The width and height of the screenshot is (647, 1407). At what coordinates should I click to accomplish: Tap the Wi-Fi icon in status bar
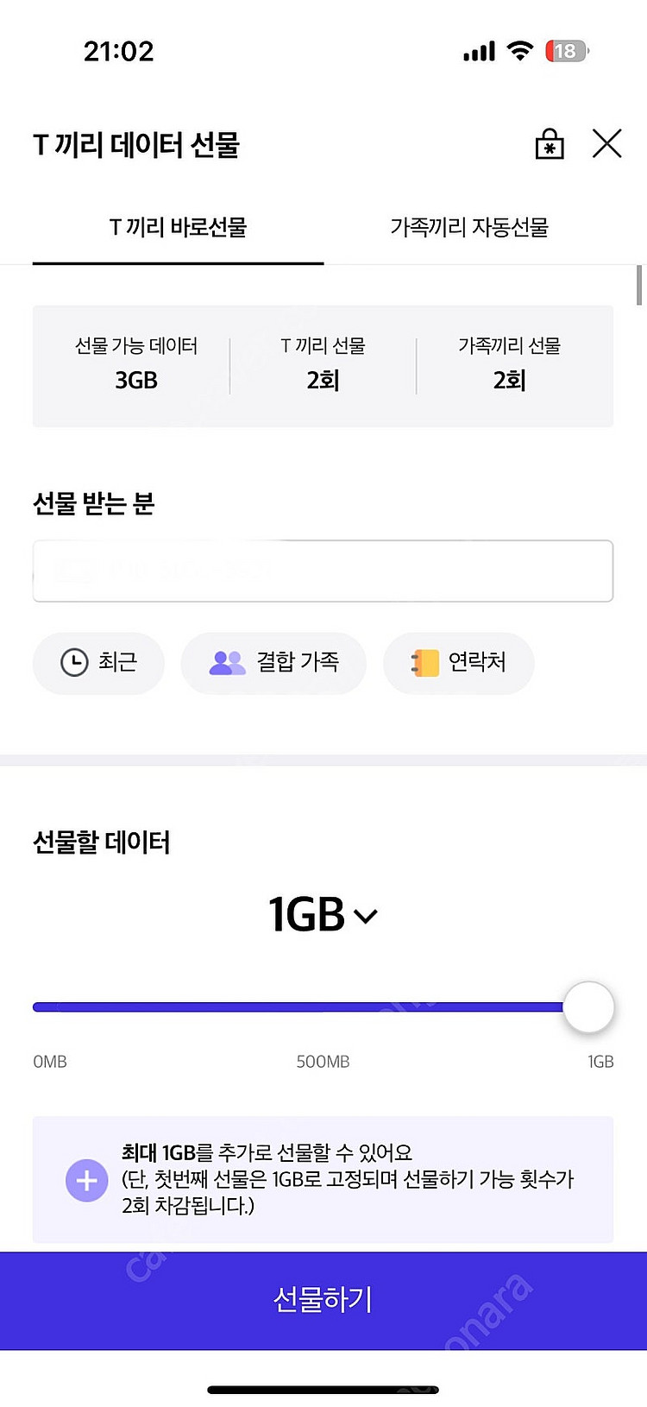click(519, 50)
